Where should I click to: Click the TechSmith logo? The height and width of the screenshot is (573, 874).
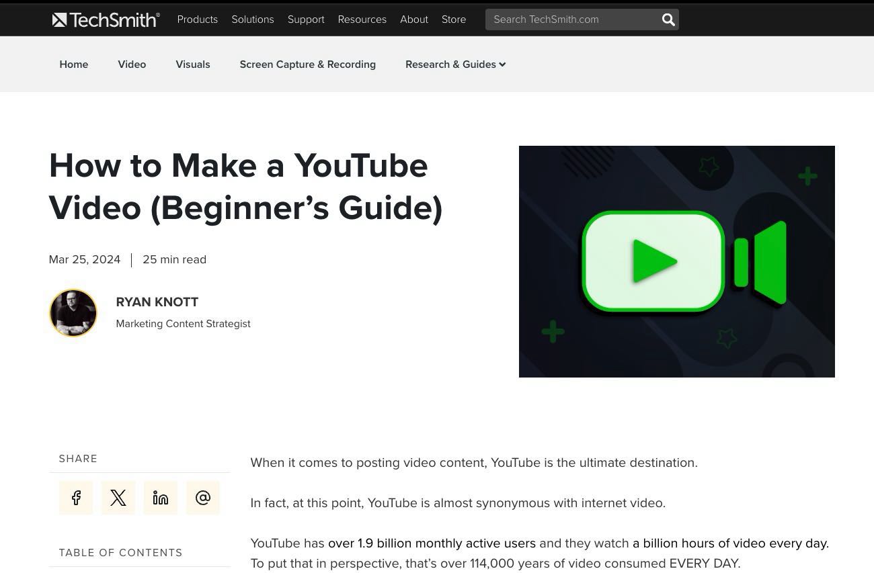click(106, 19)
